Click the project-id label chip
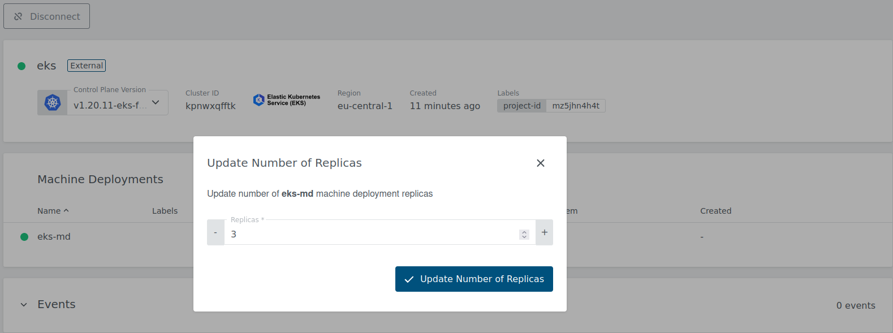The height and width of the screenshot is (333, 893). pyautogui.click(x=521, y=106)
